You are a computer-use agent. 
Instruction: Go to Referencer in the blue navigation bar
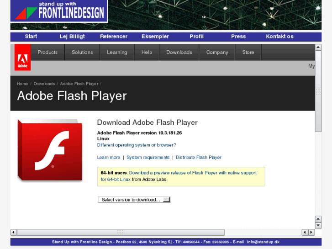point(114,37)
